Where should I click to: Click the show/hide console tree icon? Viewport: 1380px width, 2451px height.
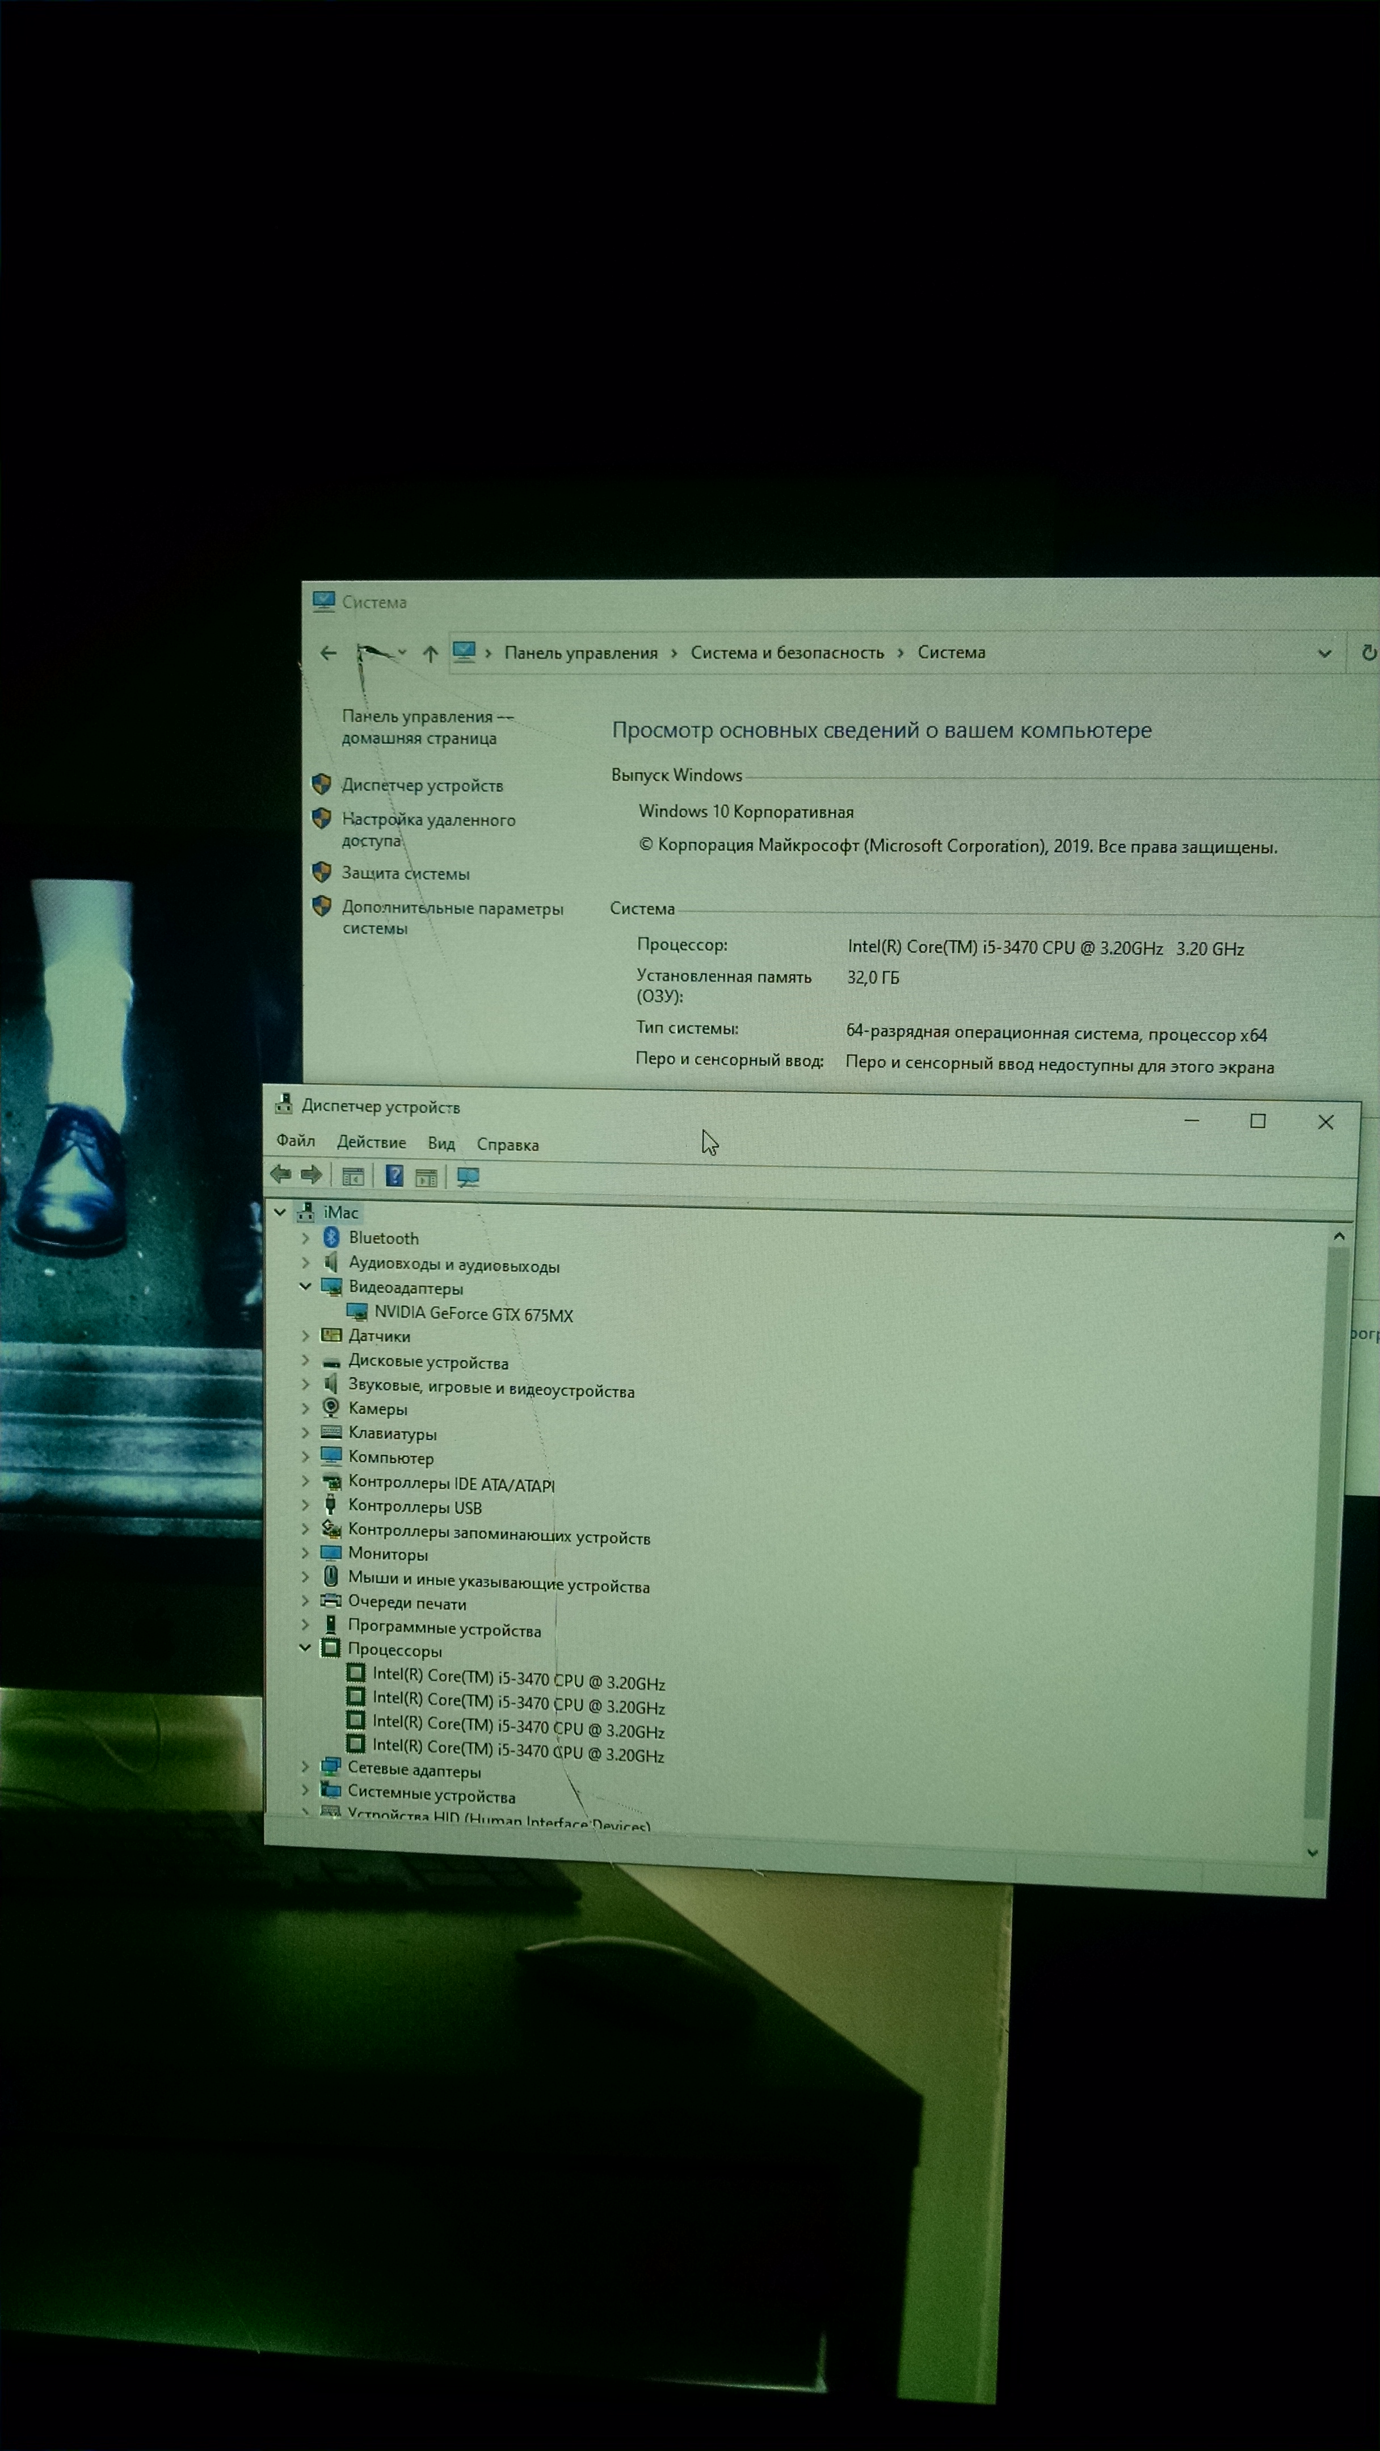click(x=353, y=1177)
